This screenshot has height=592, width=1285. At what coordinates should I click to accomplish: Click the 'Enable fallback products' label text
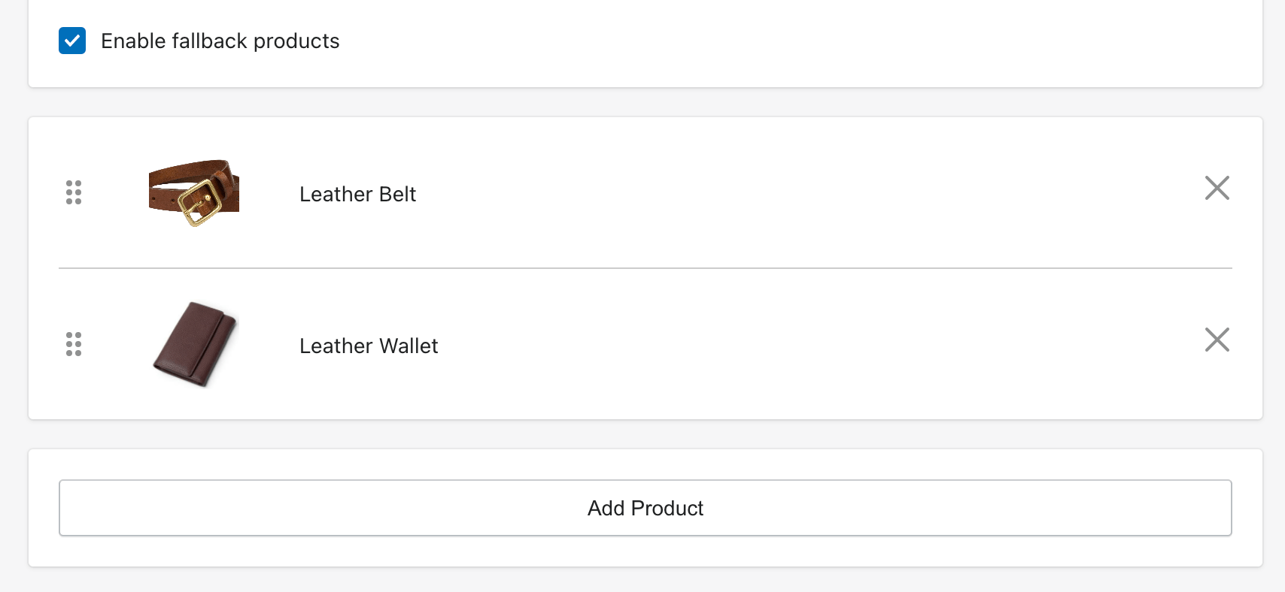(x=220, y=41)
